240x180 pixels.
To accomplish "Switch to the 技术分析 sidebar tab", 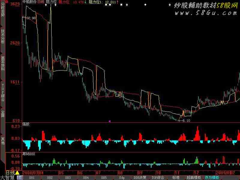I will tap(3, 36).
